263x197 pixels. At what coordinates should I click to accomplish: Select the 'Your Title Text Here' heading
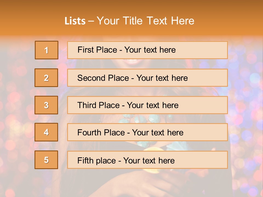pos(145,21)
